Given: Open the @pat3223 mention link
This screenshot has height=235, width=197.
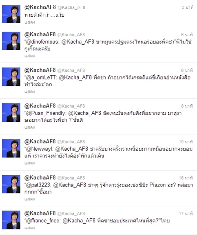Looking at the screenshot, I should 38,185.
